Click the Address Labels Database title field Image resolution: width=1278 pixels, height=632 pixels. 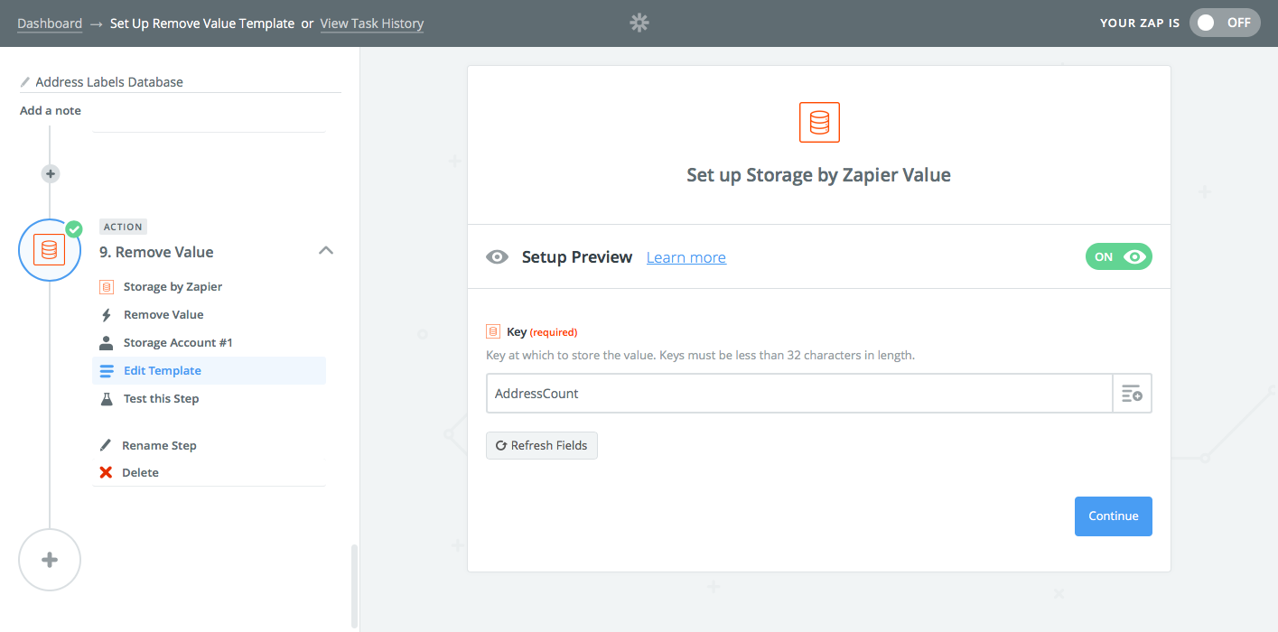tap(181, 81)
